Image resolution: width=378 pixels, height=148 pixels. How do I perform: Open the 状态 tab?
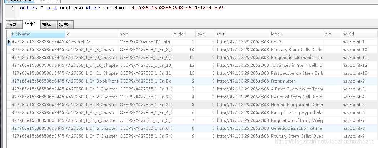(65, 24)
